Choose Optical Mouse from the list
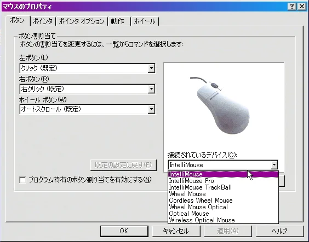The image size is (309, 242). [x=223, y=214]
